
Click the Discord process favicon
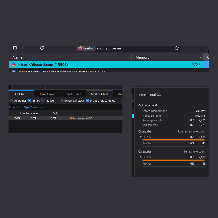pos(14,65)
